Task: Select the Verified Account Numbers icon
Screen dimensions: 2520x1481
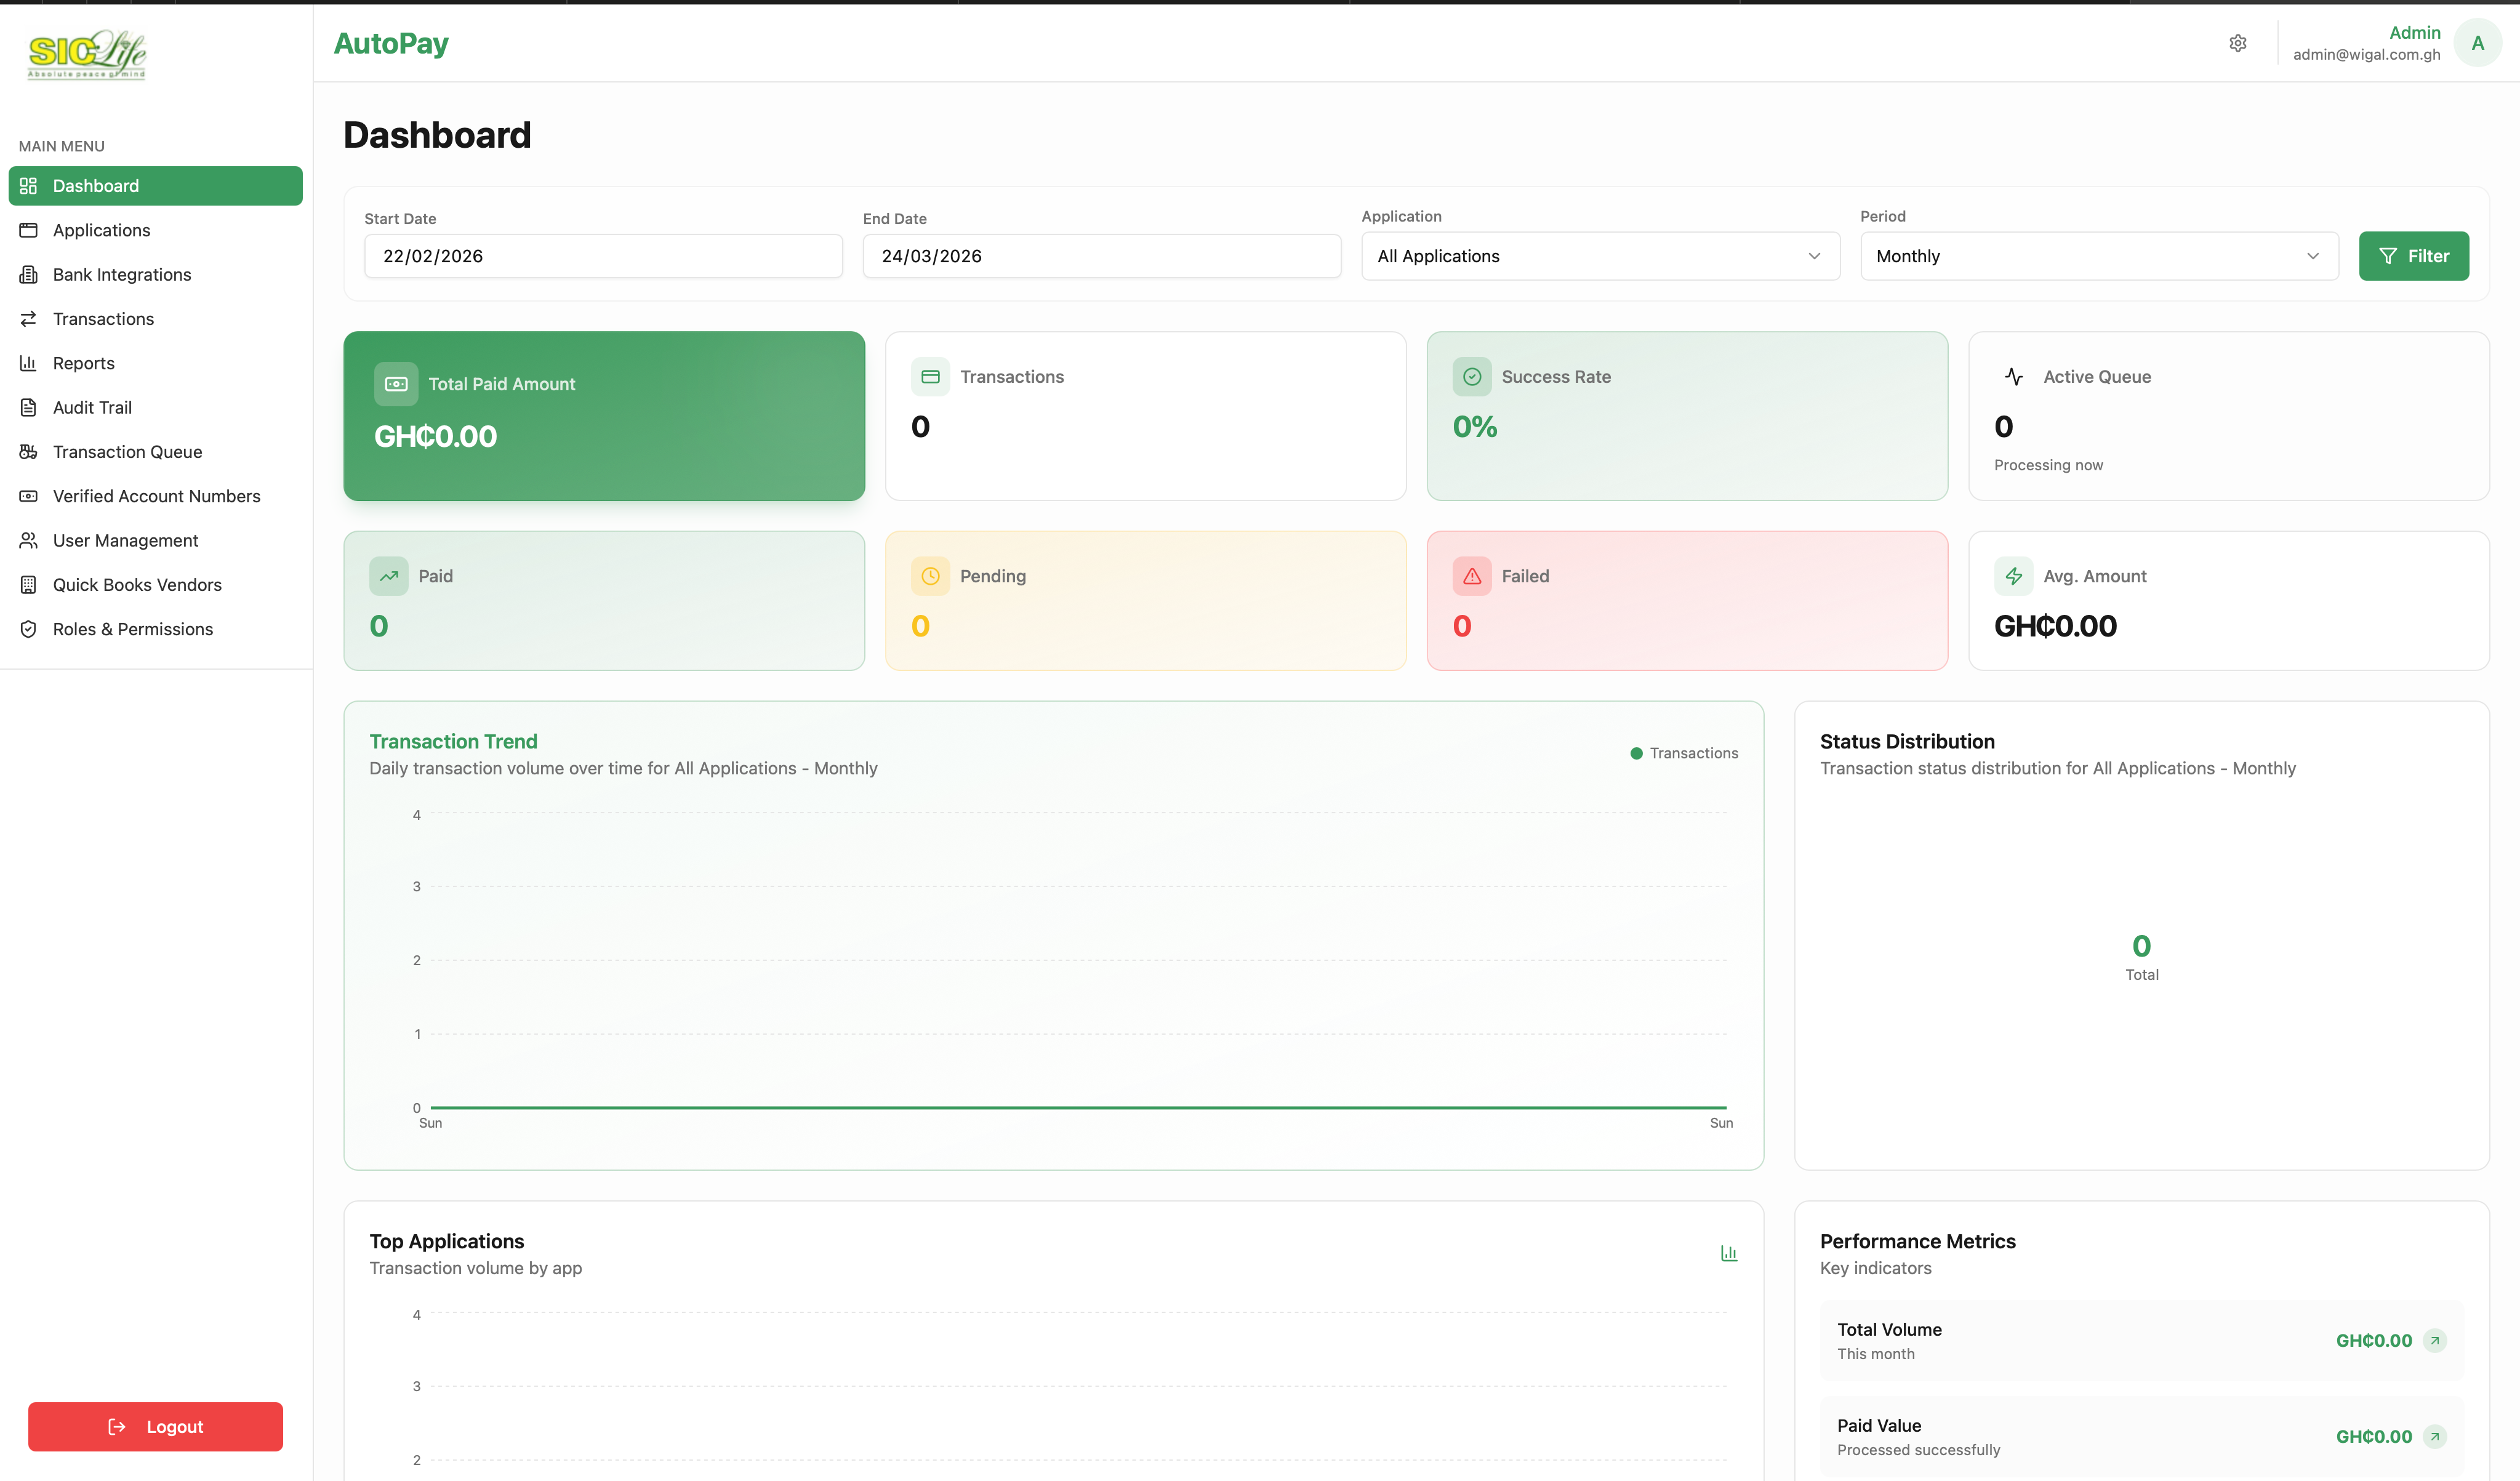Action: (x=29, y=496)
